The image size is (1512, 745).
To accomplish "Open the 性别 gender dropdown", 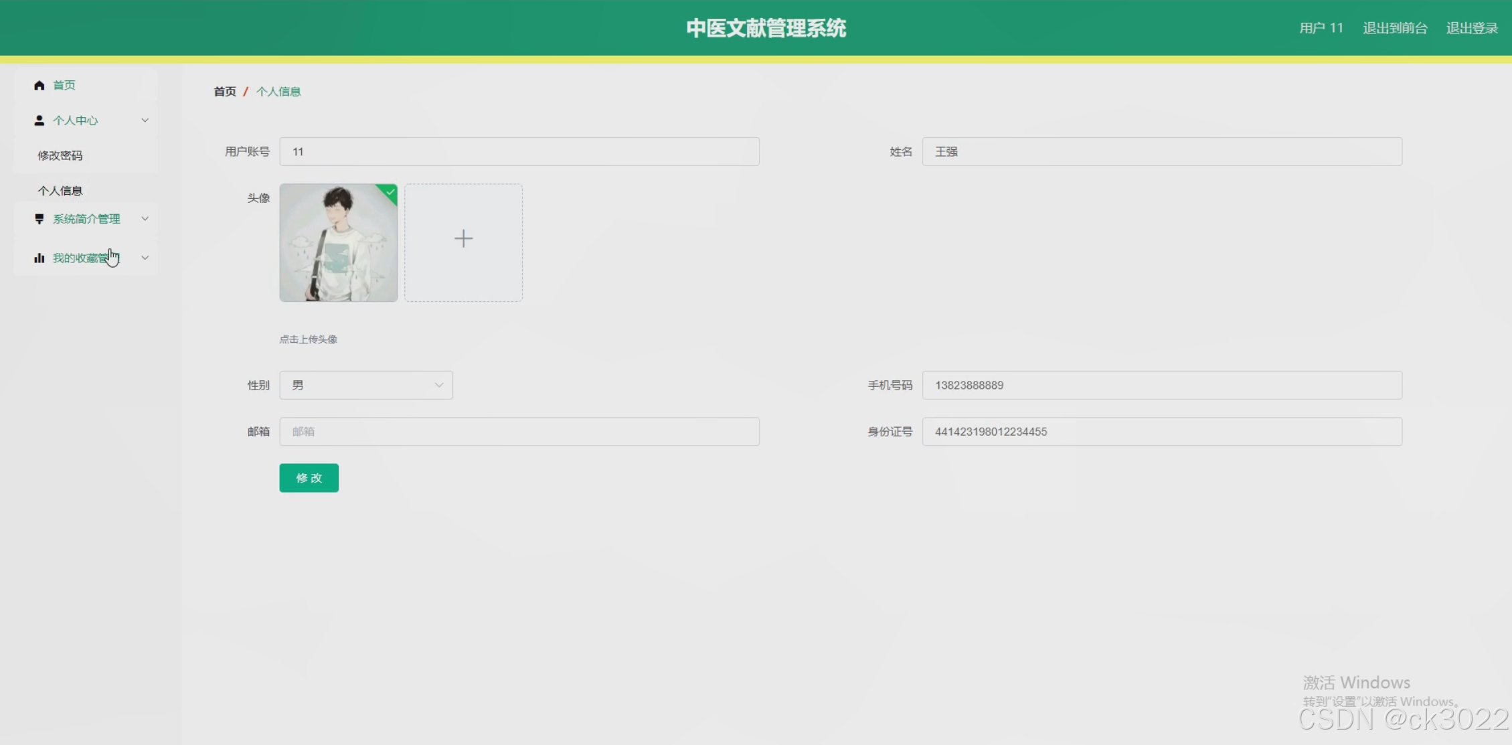I will (366, 385).
